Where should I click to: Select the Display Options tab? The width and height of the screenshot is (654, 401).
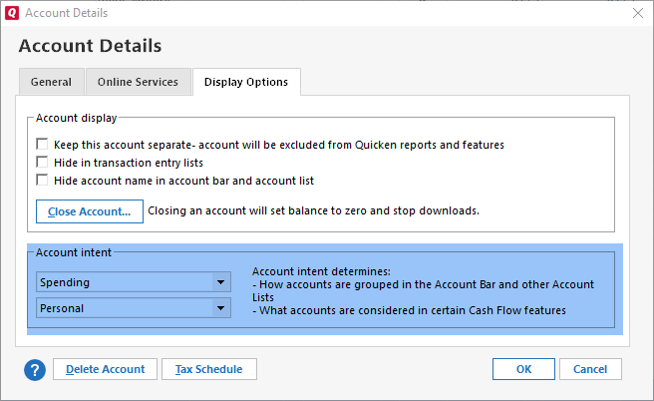tap(246, 82)
